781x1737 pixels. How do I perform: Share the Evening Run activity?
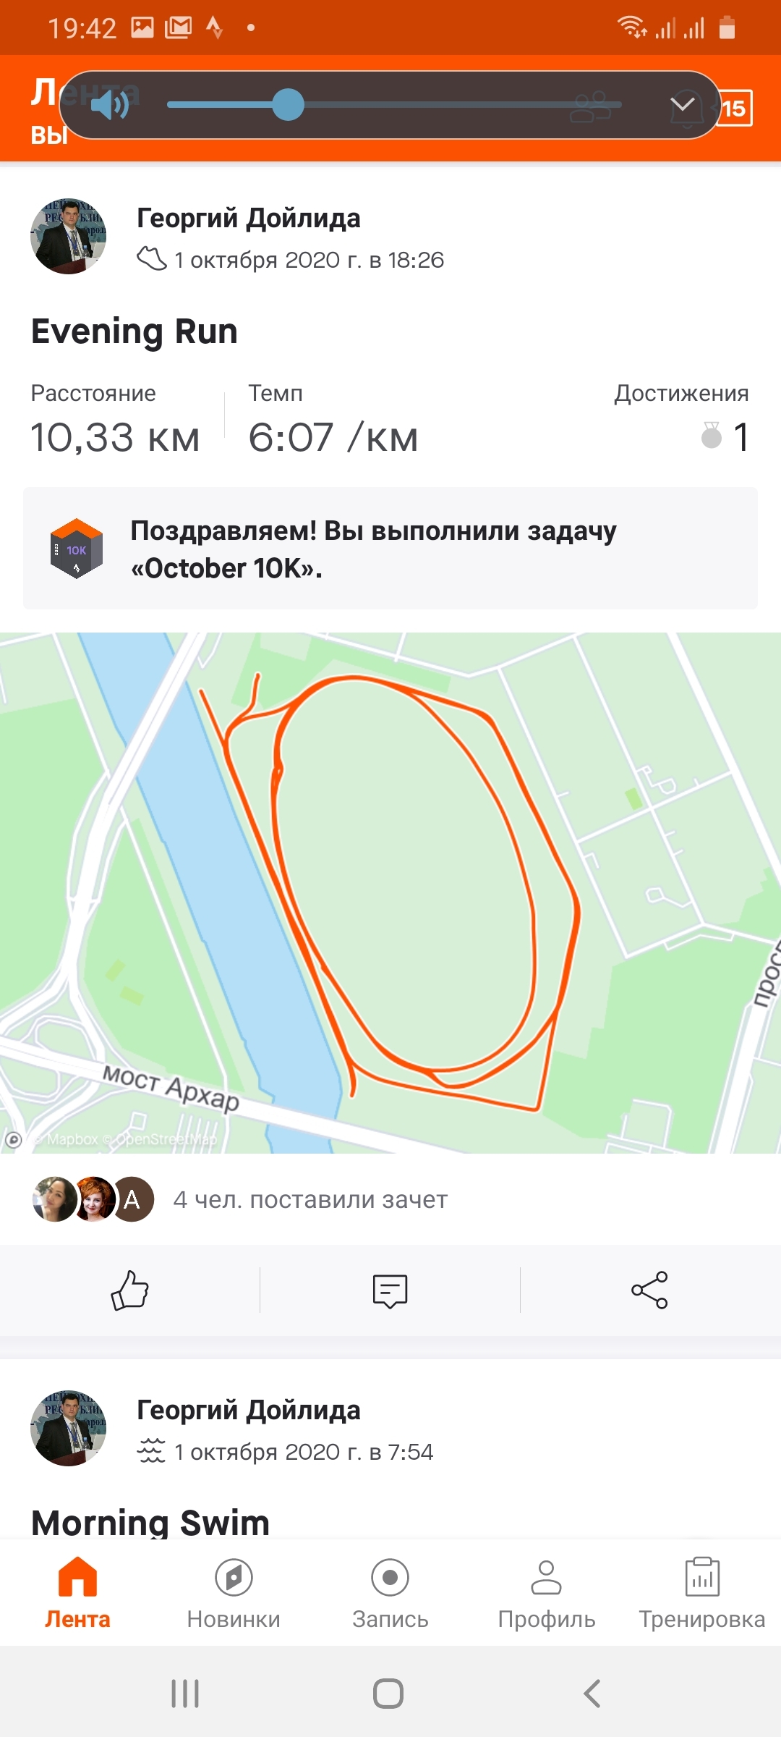coord(650,1290)
